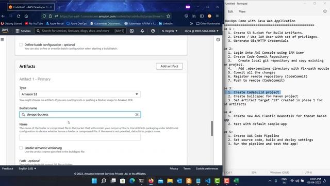Click the Feedback link
Screen dimensions: 330x186
pos(8,168)
